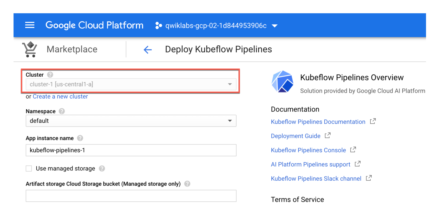Click external-link icon beside Deployment Guide
The width and height of the screenshot is (432, 211).
(x=328, y=135)
